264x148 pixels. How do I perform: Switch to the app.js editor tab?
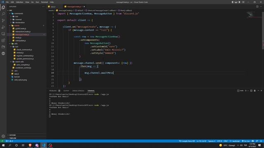coord(53,7)
